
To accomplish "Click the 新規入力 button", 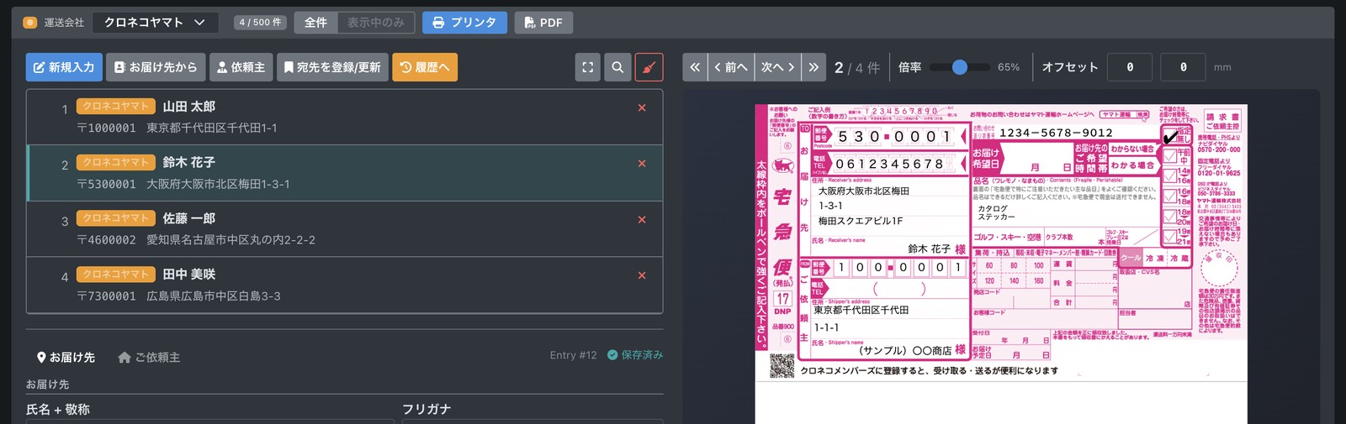I will click(64, 67).
